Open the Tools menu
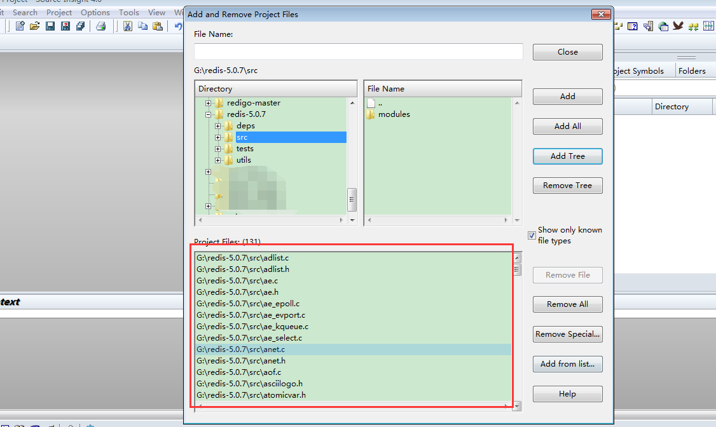The image size is (716, 427). [129, 12]
